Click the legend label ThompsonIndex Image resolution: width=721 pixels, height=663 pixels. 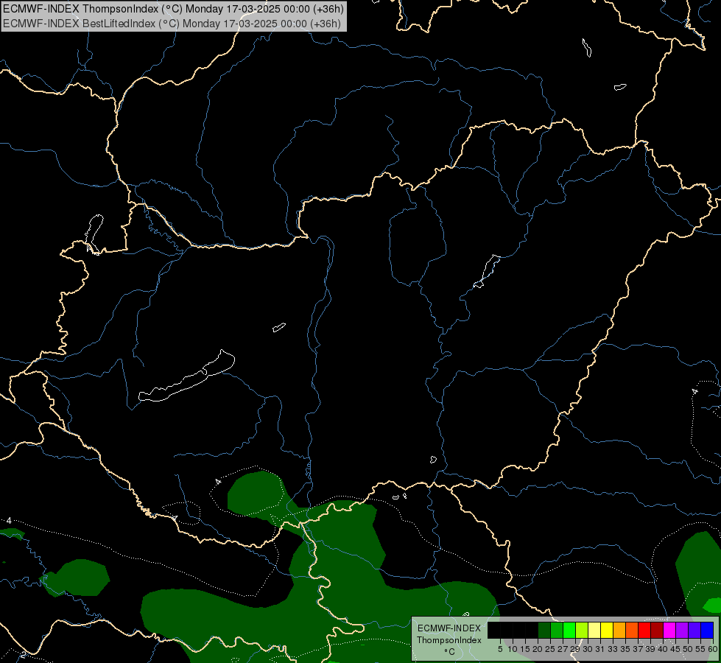[449, 640]
